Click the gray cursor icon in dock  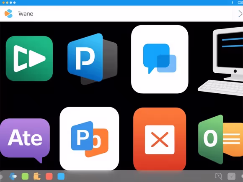pyautogui.click(x=219, y=176)
